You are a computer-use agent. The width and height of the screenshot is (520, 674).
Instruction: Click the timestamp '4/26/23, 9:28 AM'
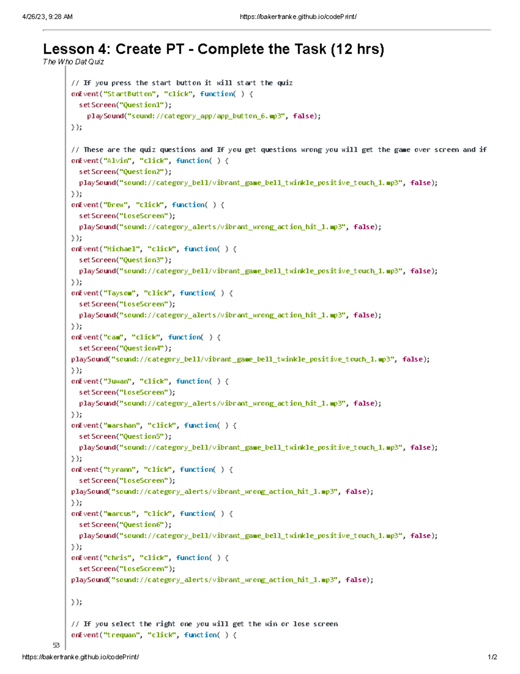pyautogui.click(x=48, y=16)
